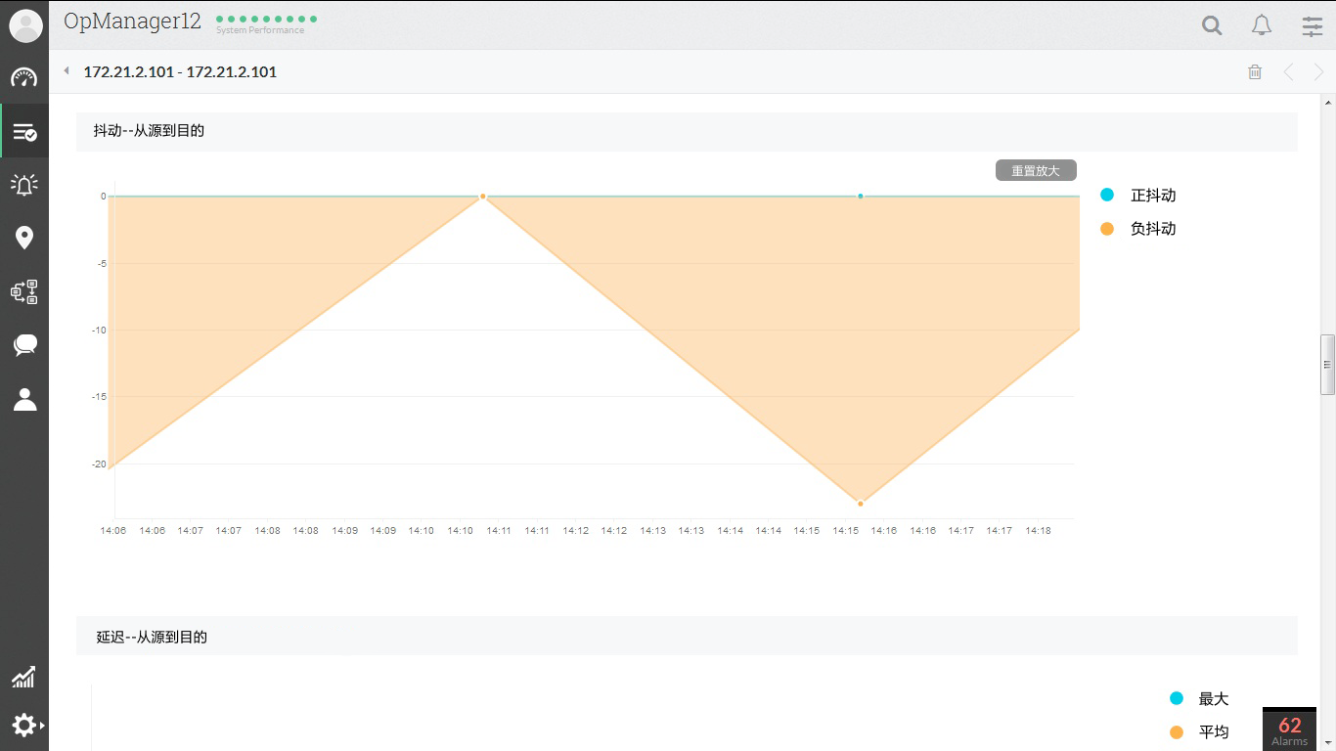Click the System Performance green dots indicator
1336x751 pixels.
coord(266,20)
